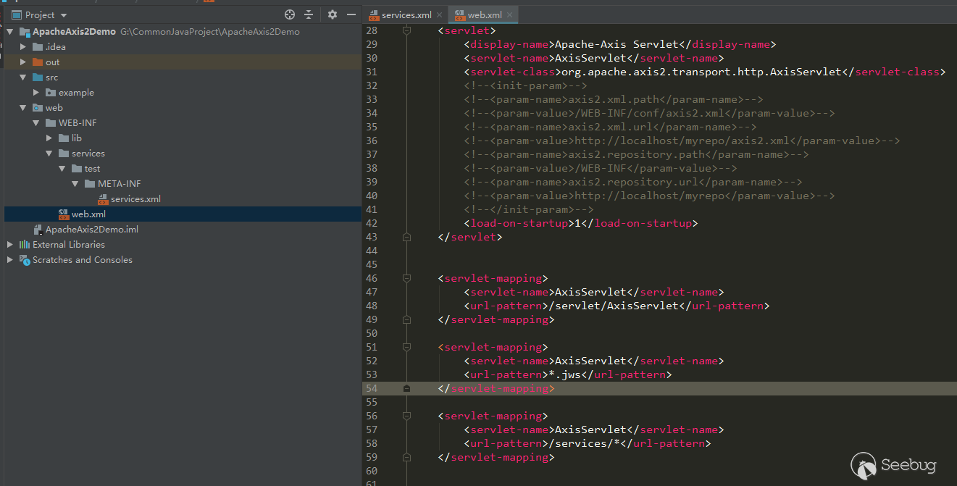Toggle fold marker at line 43
957x486 pixels.
[x=406, y=237]
